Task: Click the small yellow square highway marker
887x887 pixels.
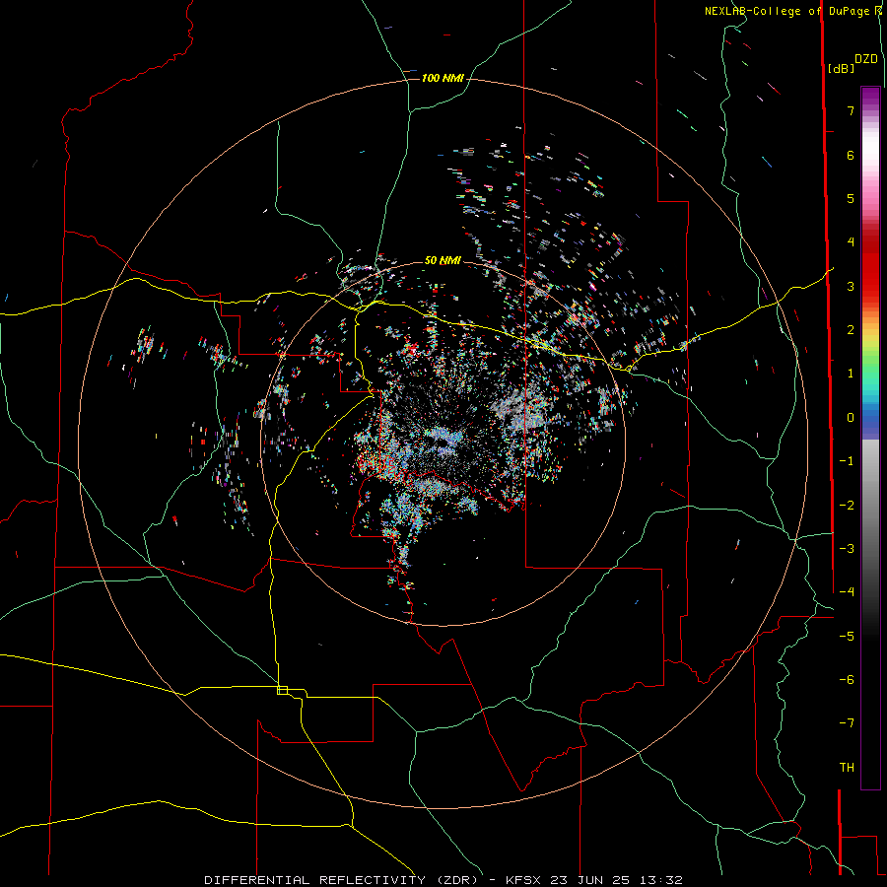Action: click(x=282, y=690)
